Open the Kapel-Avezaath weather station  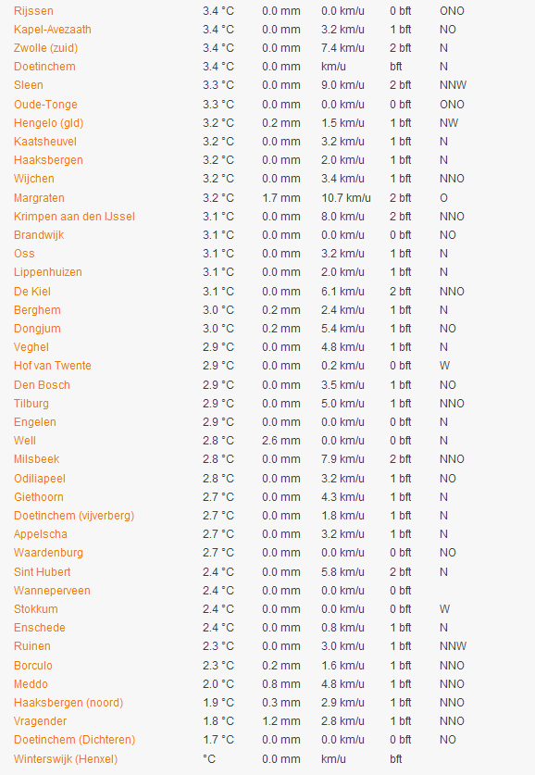53,29
